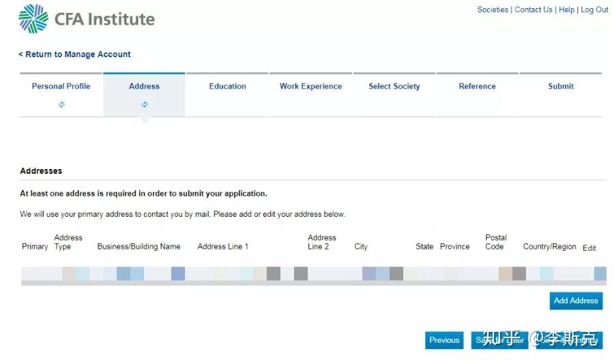Switch to the Select Society tab
This screenshot has height=364, width=614.
(x=394, y=87)
